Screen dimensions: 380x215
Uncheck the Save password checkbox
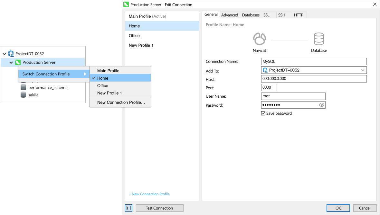coord(263,113)
